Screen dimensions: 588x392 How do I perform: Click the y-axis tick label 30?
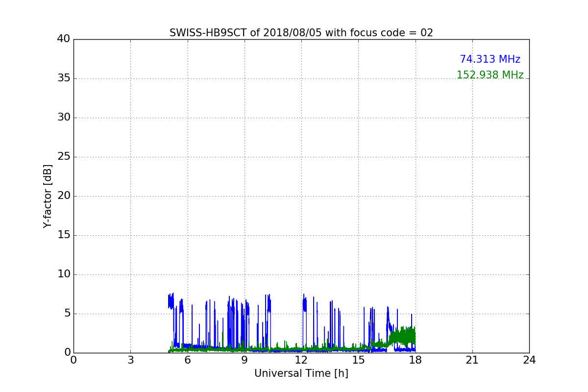point(64,118)
